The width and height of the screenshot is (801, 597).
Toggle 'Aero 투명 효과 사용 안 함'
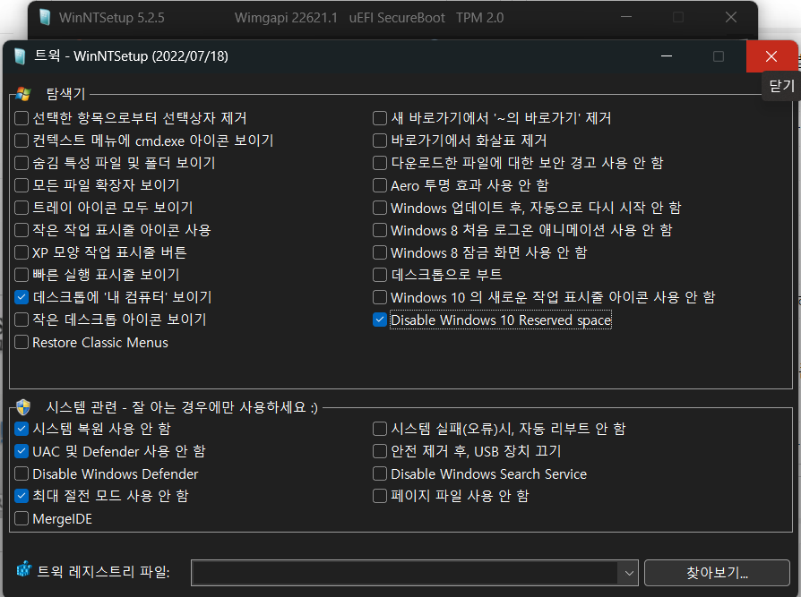(x=380, y=185)
